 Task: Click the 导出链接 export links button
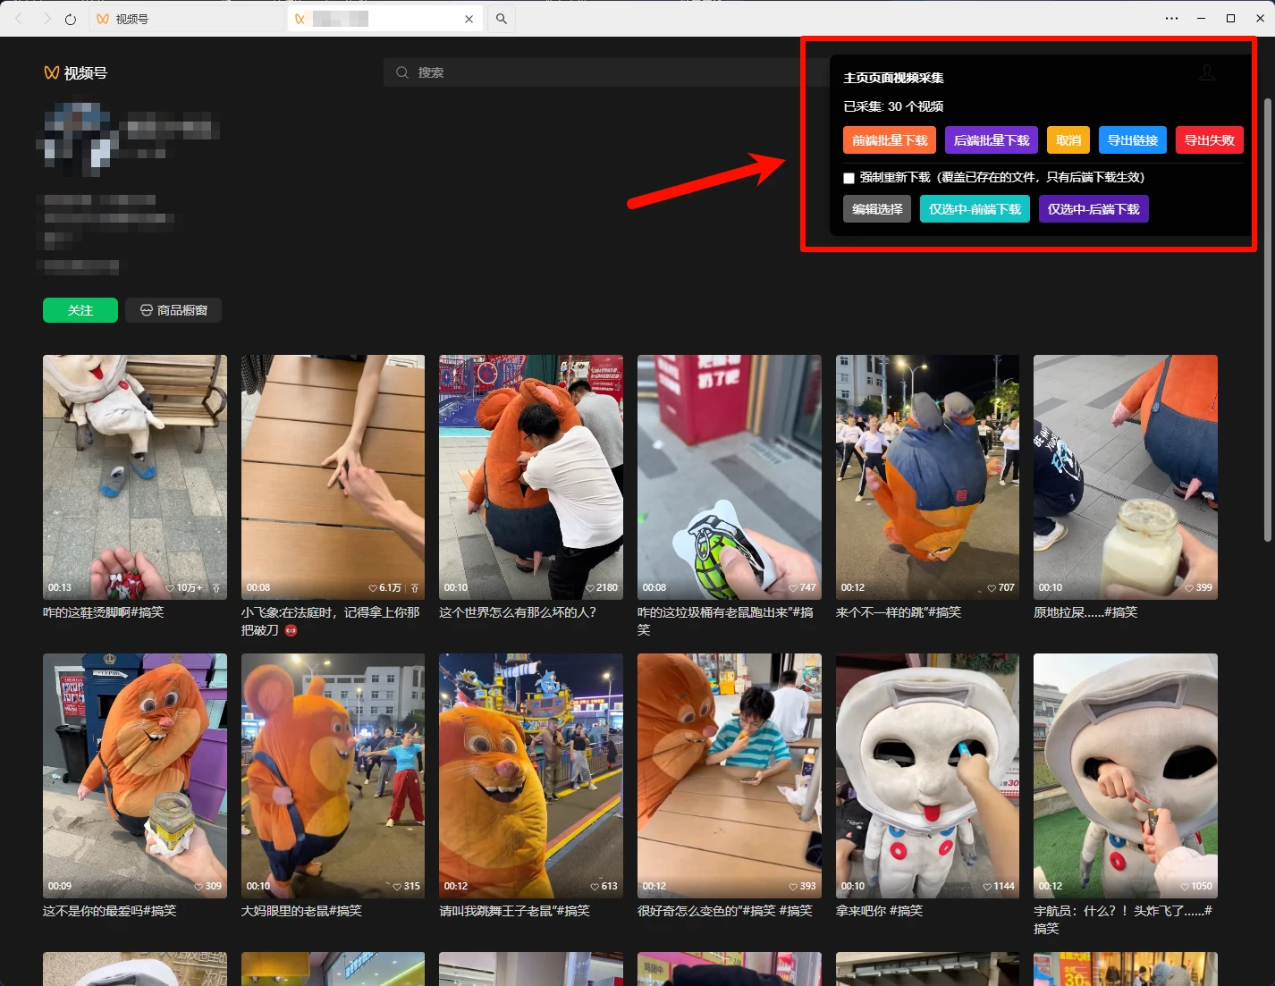(1132, 139)
